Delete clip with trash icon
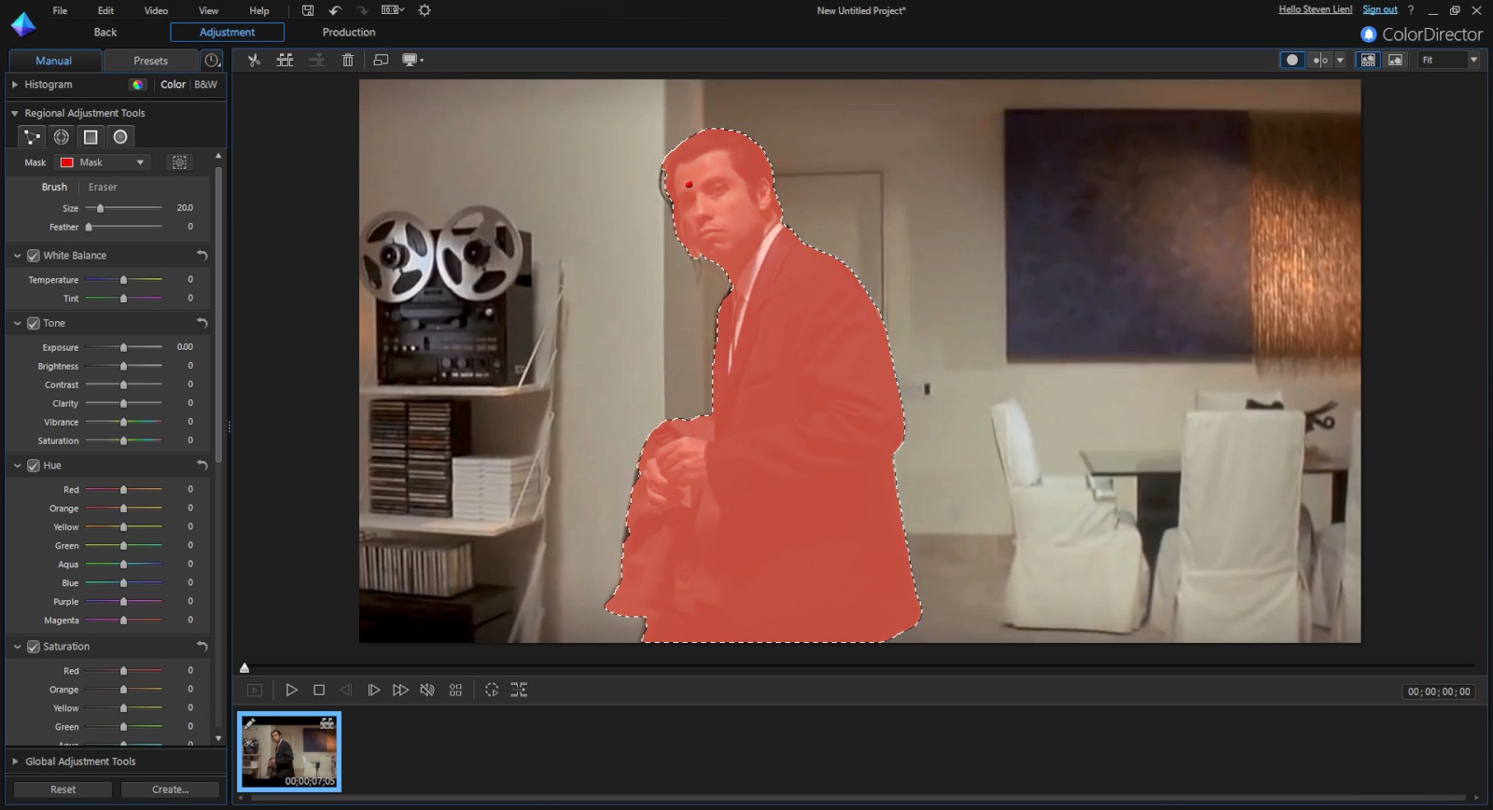Screen dimensions: 1493x810 click(348, 60)
